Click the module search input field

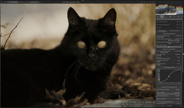[x=169, y=19]
